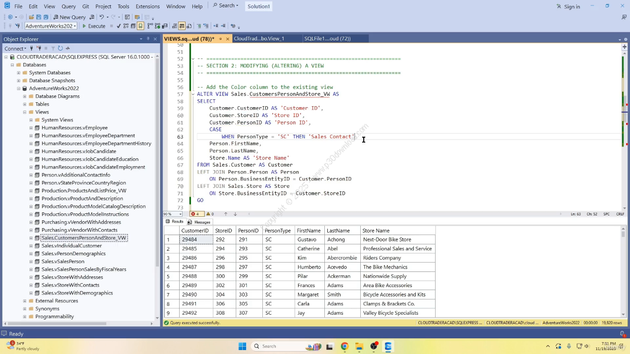Click the Undo arrow icon

click(101, 17)
